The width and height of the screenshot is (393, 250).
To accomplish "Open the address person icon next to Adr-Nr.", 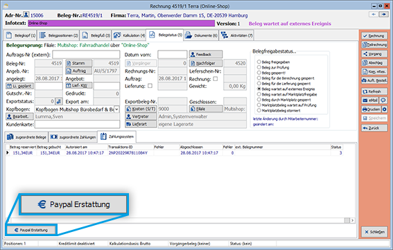I will pos(26,15).
